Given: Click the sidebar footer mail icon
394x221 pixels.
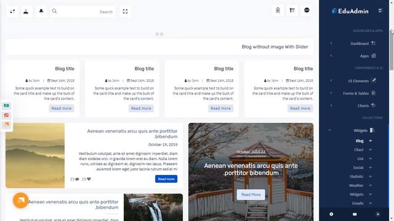Looking at the screenshot, I should pos(355,214).
